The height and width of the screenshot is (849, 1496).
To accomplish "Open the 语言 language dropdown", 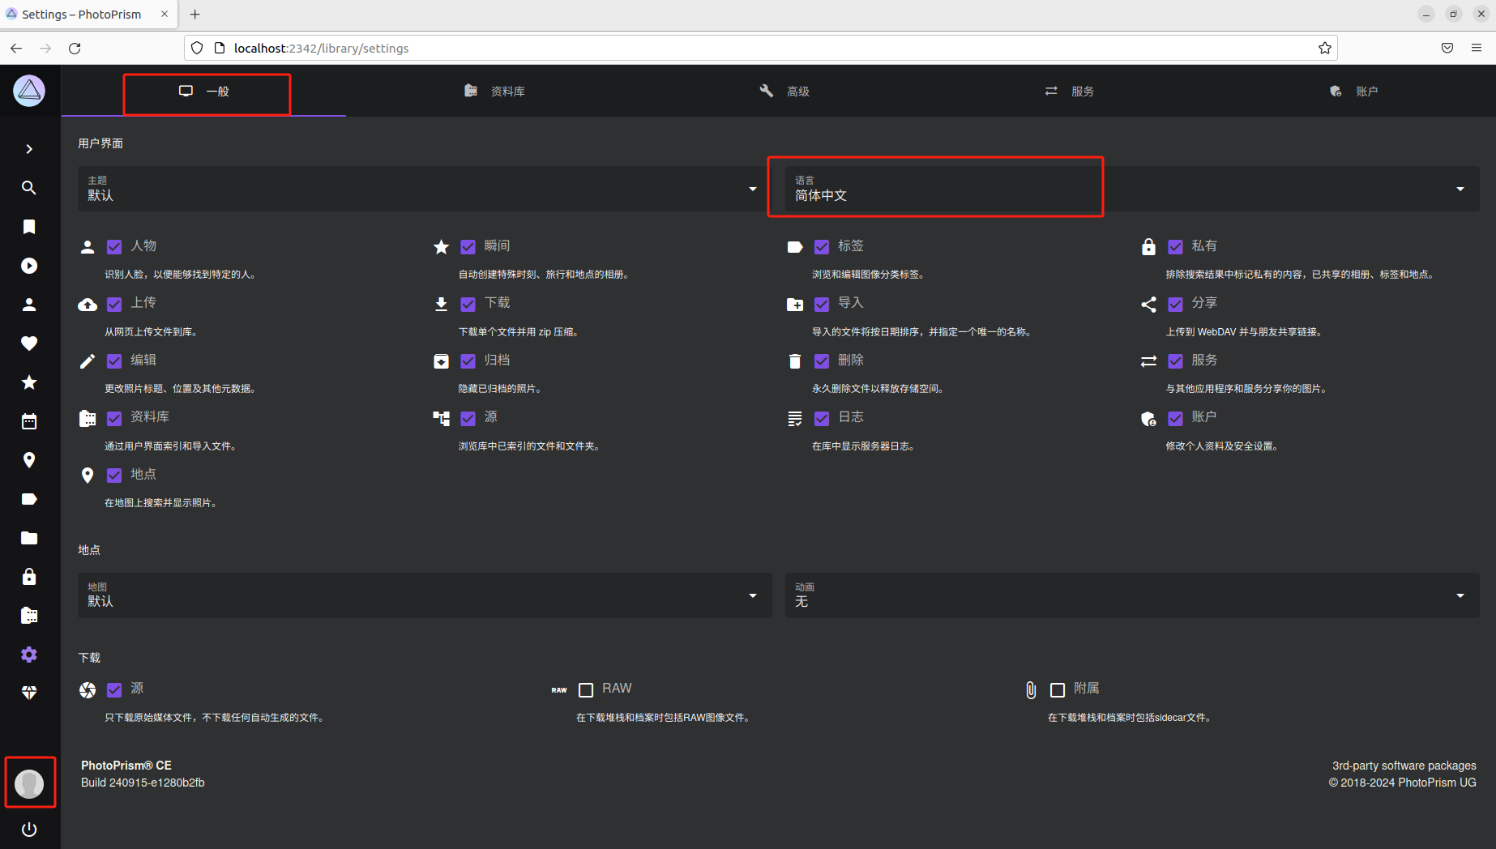I will pyautogui.click(x=1132, y=189).
